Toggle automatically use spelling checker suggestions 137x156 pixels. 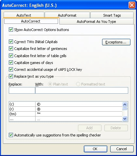coord(11,135)
